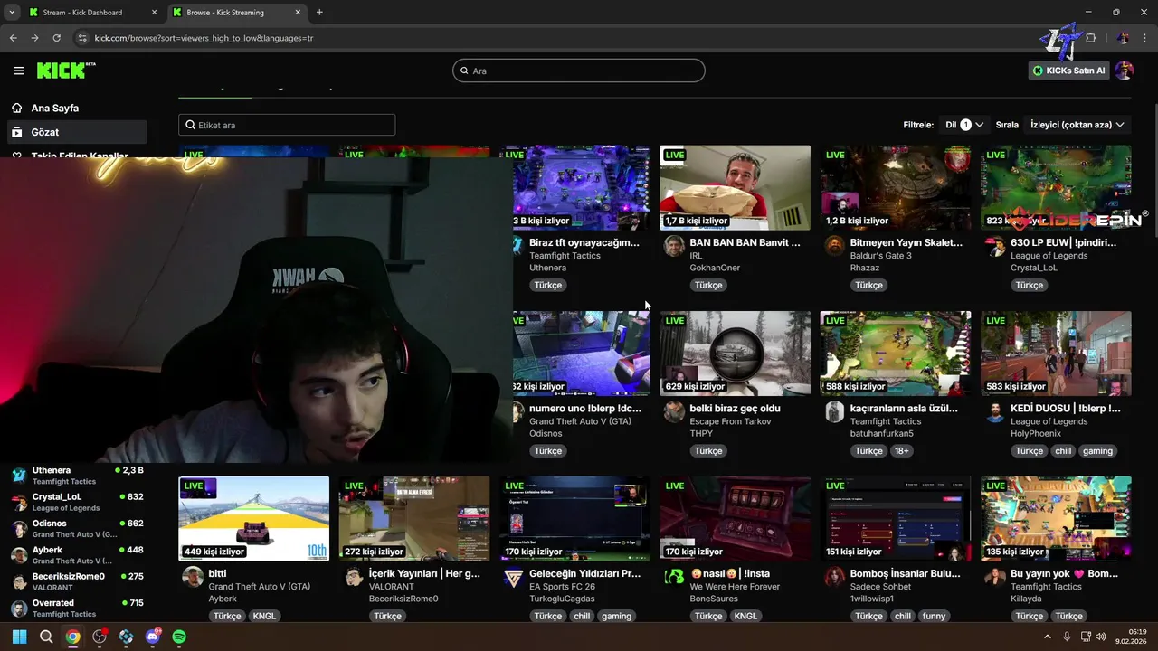Click Killayda channel avatar
The height and width of the screenshot is (651, 1158).
pos(995,577)
